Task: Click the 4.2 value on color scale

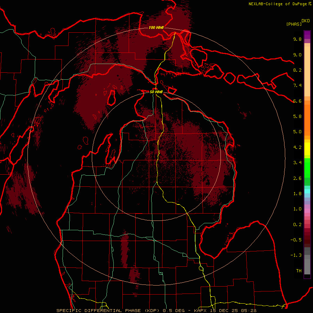Action: [x=297, y=147]
